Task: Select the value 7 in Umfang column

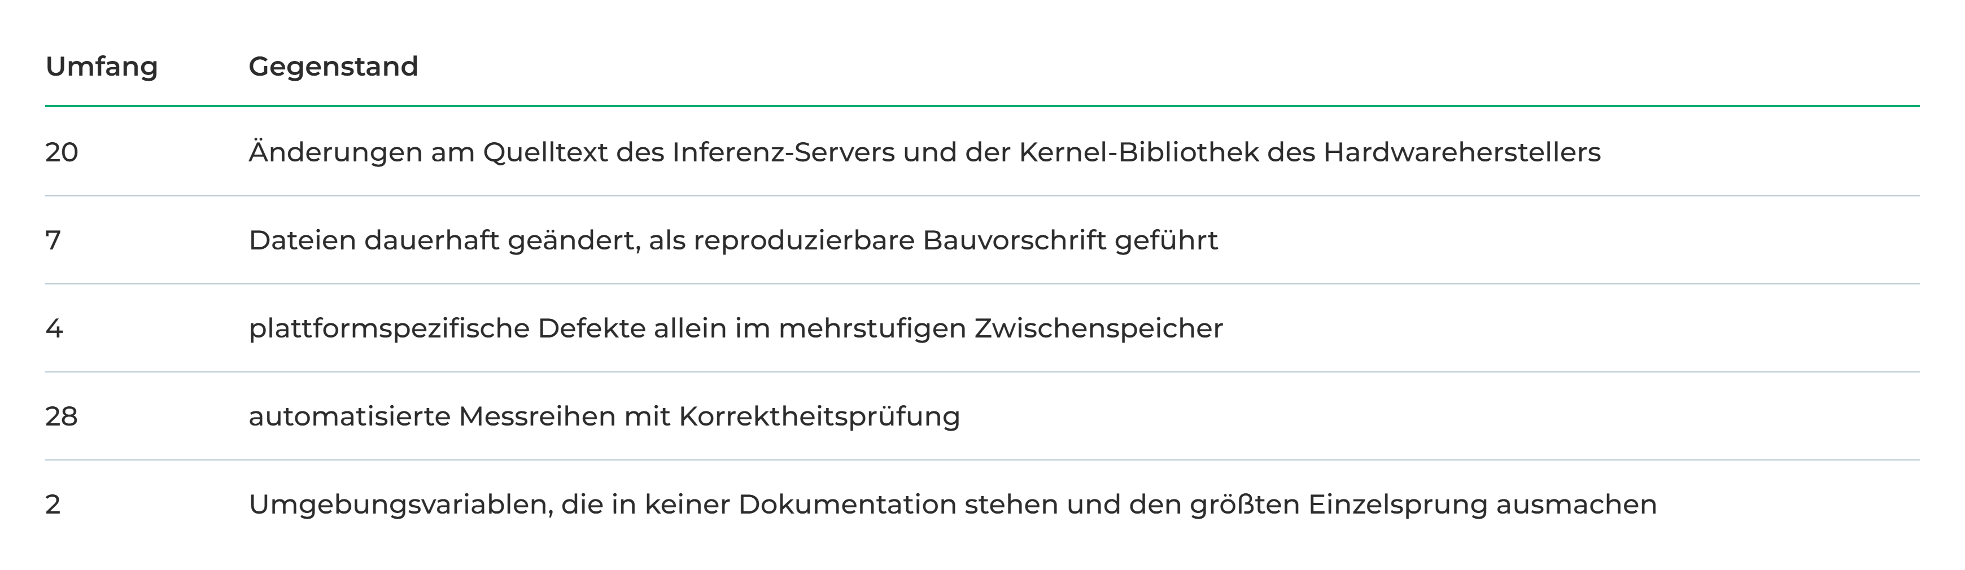Action: [54, 240]
